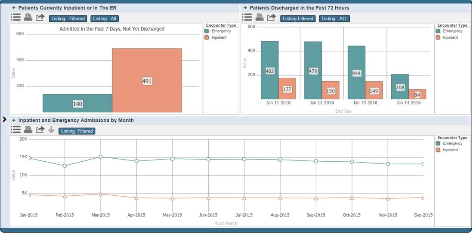This screenshot has height=234, width=473.
Task: Export the Patients Discharged in Past 72 Hours chart
Action: coord(272,18)
